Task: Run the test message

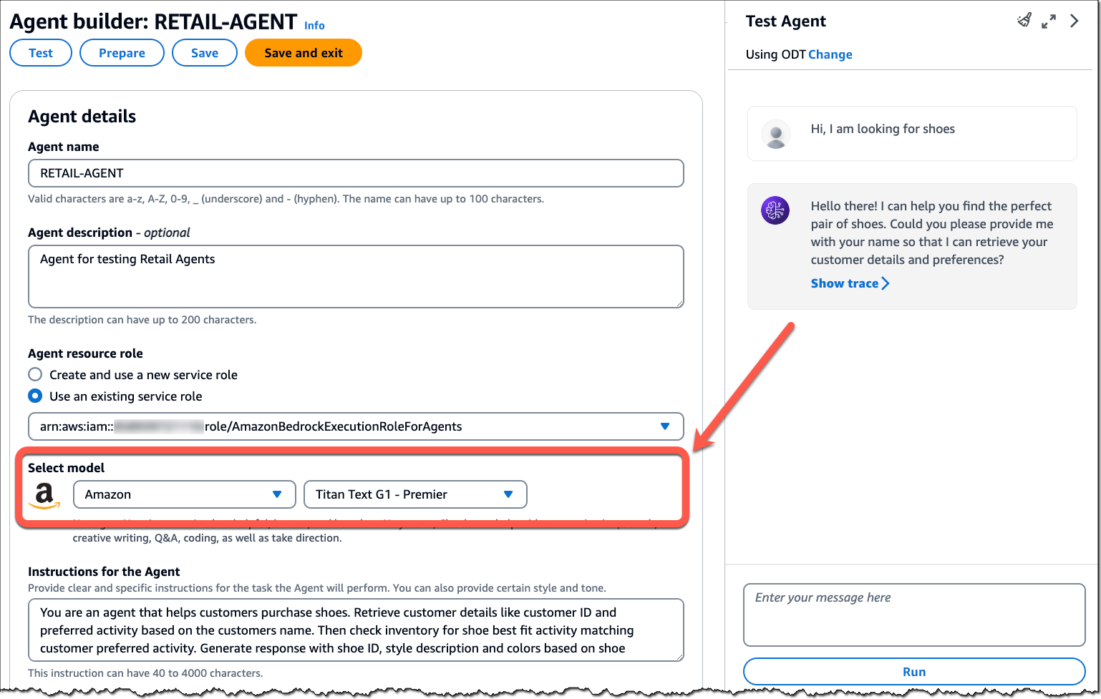Action: [x=914, y=672]
